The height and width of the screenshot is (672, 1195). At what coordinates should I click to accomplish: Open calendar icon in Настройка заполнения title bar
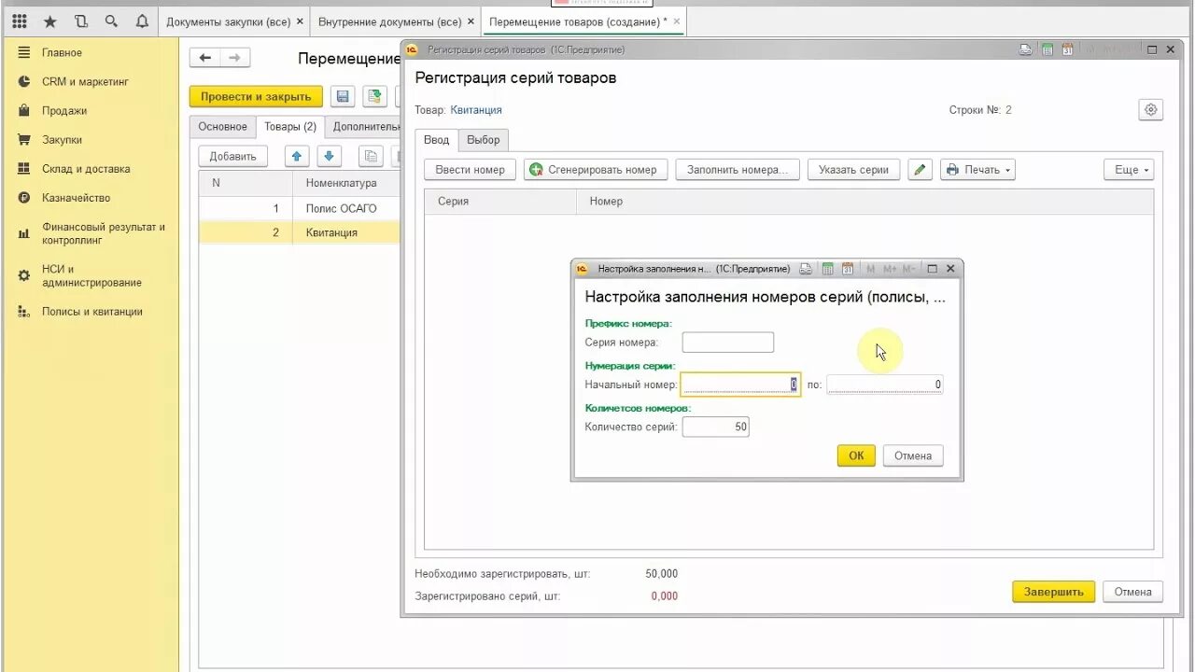[848, 269]
